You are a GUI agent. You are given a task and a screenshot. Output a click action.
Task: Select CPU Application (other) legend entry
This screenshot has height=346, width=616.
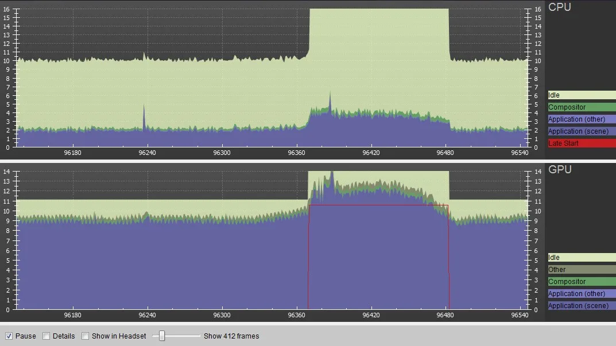pyautogui.click(x=582, y=119)
